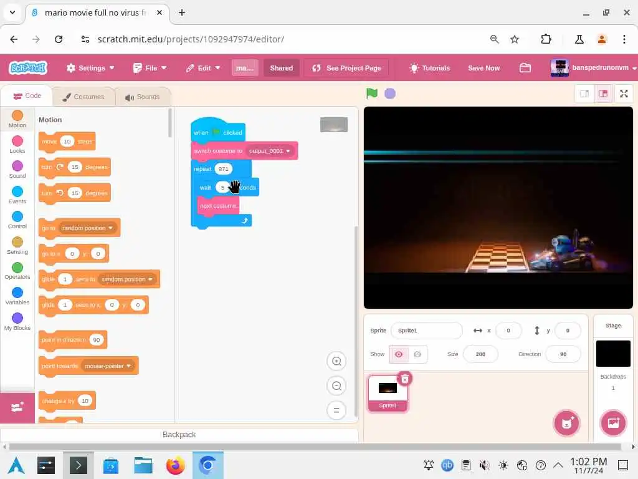
Task: Open the Backpack panel
Action: coord(179,435)
